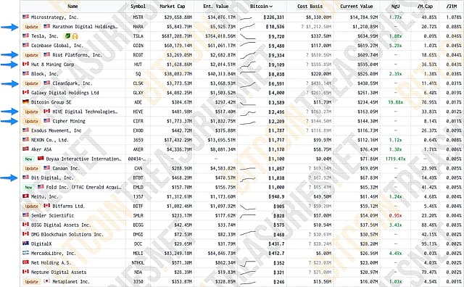Open the Galaxy Digital Holdings Ltd link
The height and width of the screenshot is (287, 464).
(x=65, y=93)
